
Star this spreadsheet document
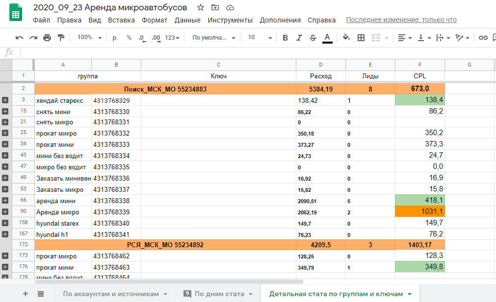click(200, 8)
